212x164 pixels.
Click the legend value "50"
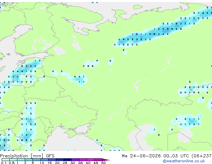click(104, 163)
